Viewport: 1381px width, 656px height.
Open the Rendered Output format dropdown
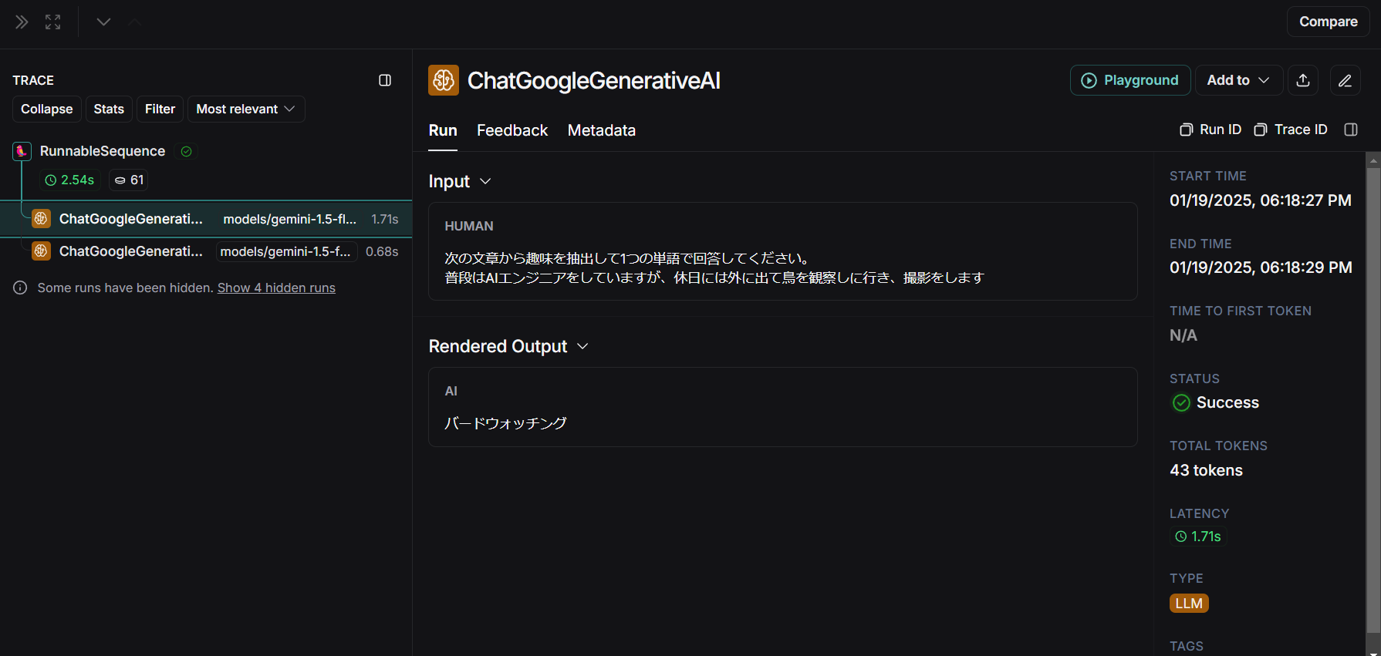point(508,346)
